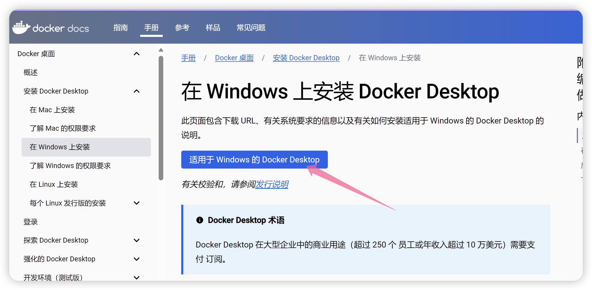Image resolution: width=592 pixels, height=290 pixels.
Task: Open the 常见问题 menu item
Action: (x=251, y=28)
